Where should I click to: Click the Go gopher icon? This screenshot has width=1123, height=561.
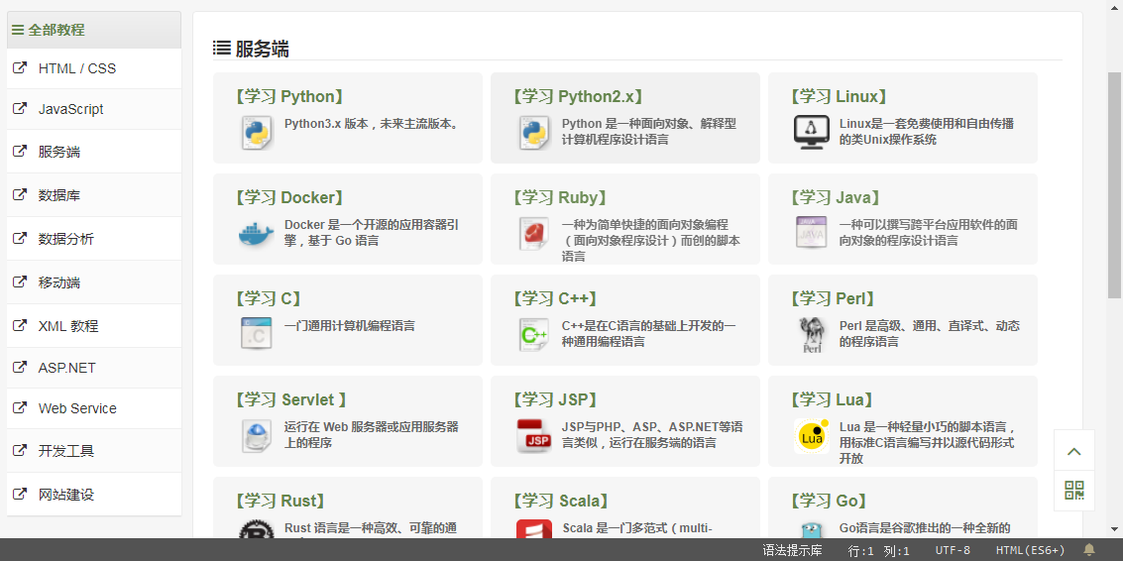pos(812,529)
